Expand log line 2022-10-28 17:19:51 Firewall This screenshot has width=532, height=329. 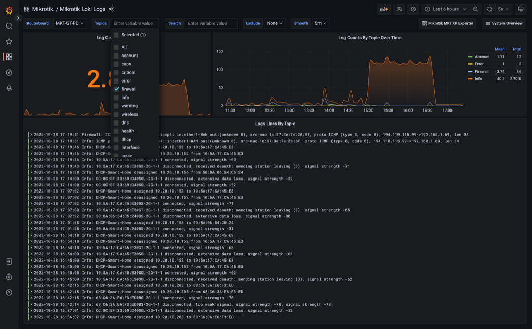pyautogui.click(x=31, y=134)
